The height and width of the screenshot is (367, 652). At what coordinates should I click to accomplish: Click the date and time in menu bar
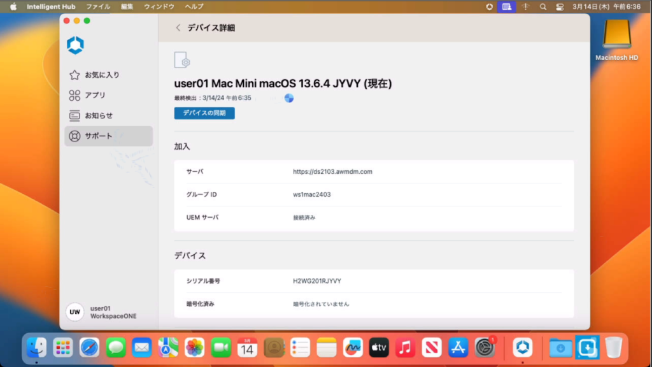[x=606, y=6]
